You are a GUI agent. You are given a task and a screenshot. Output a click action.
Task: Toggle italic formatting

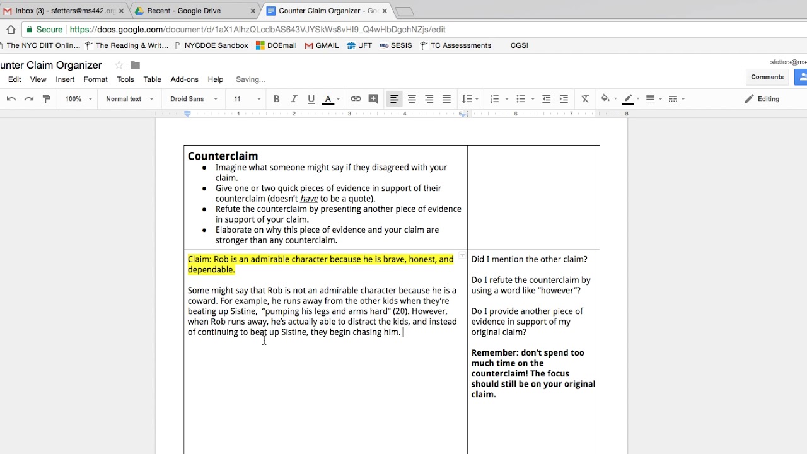[294, 99]
